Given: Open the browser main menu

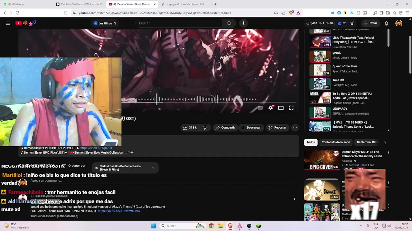Looking at the screenshot, I should click(x=407, y=13).
